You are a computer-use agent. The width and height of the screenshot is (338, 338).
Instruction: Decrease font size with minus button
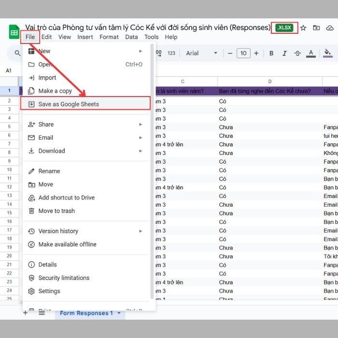pyautogui.click(x=230, y=53)
